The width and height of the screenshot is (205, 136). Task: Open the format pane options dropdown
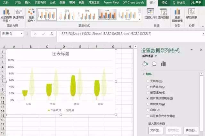192,50
